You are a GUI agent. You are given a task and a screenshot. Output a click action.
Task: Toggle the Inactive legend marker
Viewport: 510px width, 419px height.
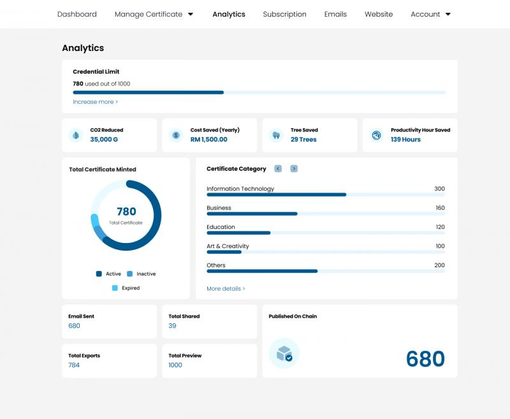130,274
